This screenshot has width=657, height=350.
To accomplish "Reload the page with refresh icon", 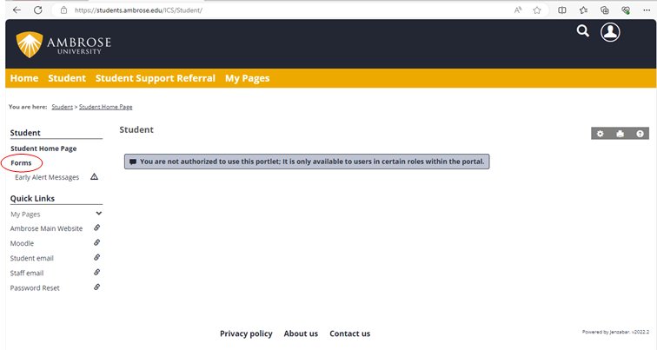I will coord(39,10).
